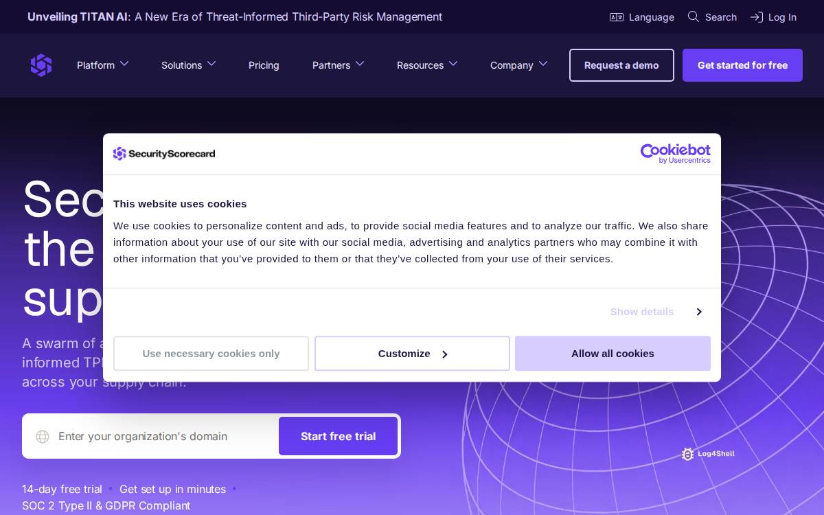Expand the Platform menu chevron
The image size is (824, 515).
tap(124, 64)
